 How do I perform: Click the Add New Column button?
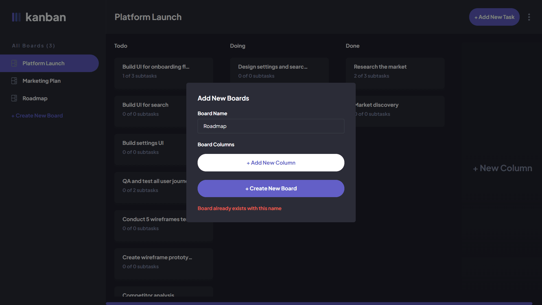click(x=271, y=163)
